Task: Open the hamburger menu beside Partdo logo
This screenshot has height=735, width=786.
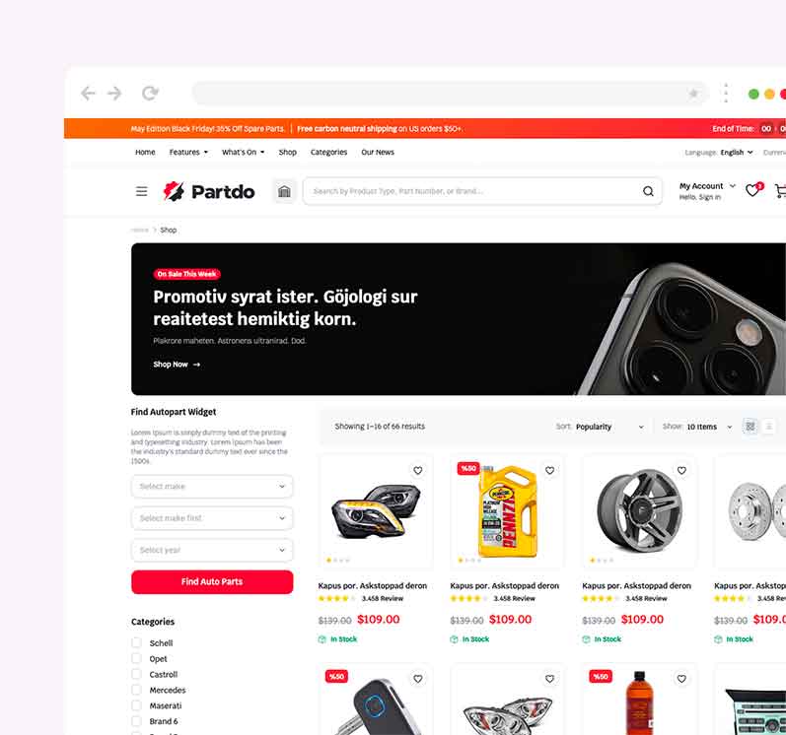Action: [x=142, y=191]
